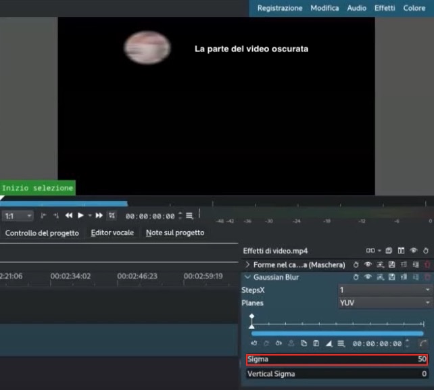Switch to the Modifica workspace
434x390 pixels.
click(x=324, y=8)
